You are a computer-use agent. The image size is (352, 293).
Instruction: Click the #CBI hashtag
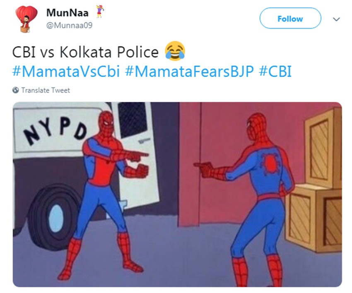275,71
